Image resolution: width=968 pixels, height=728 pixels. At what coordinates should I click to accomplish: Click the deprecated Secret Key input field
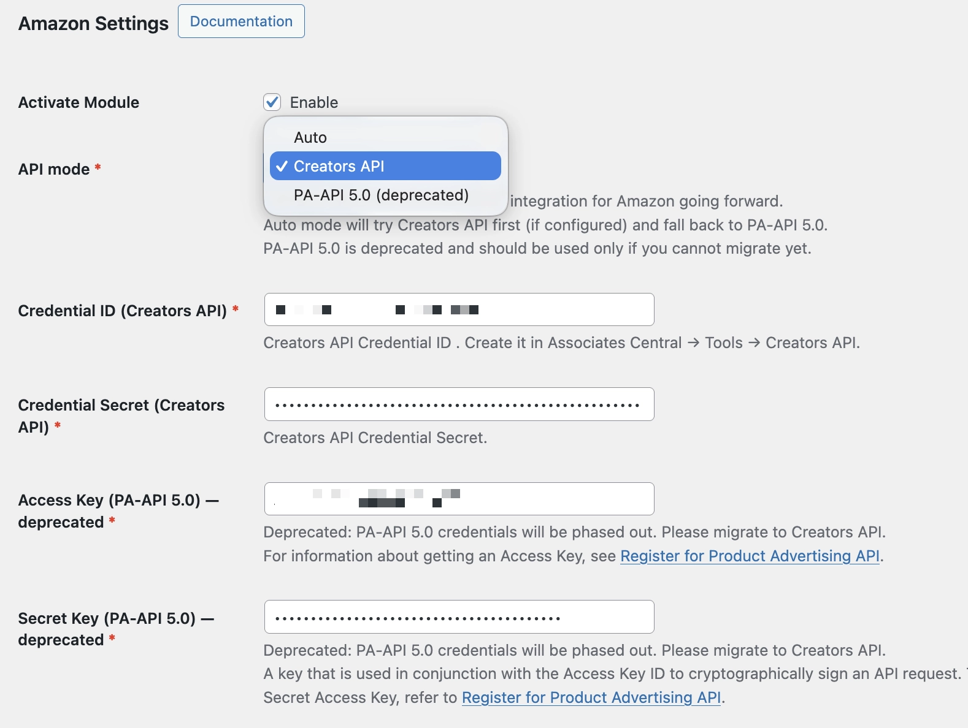pyautogui.click(x=459, y=617)
